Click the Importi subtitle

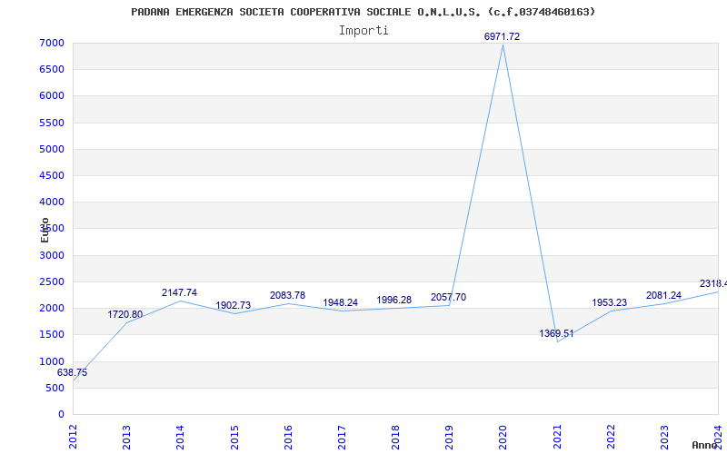[363, 31]
